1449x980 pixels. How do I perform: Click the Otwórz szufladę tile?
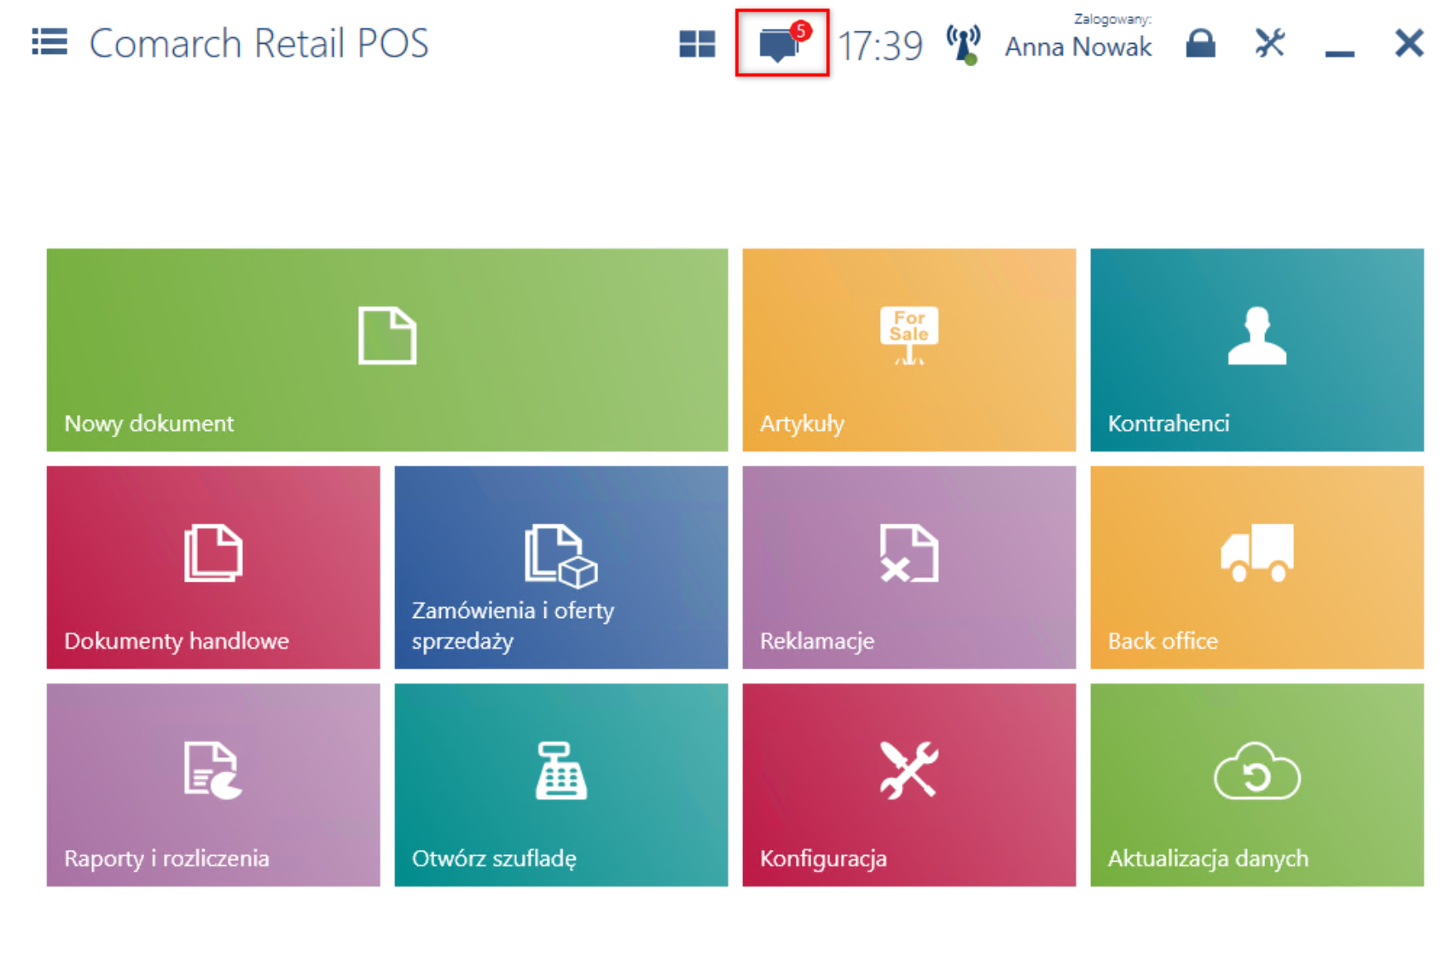point(561,784)
